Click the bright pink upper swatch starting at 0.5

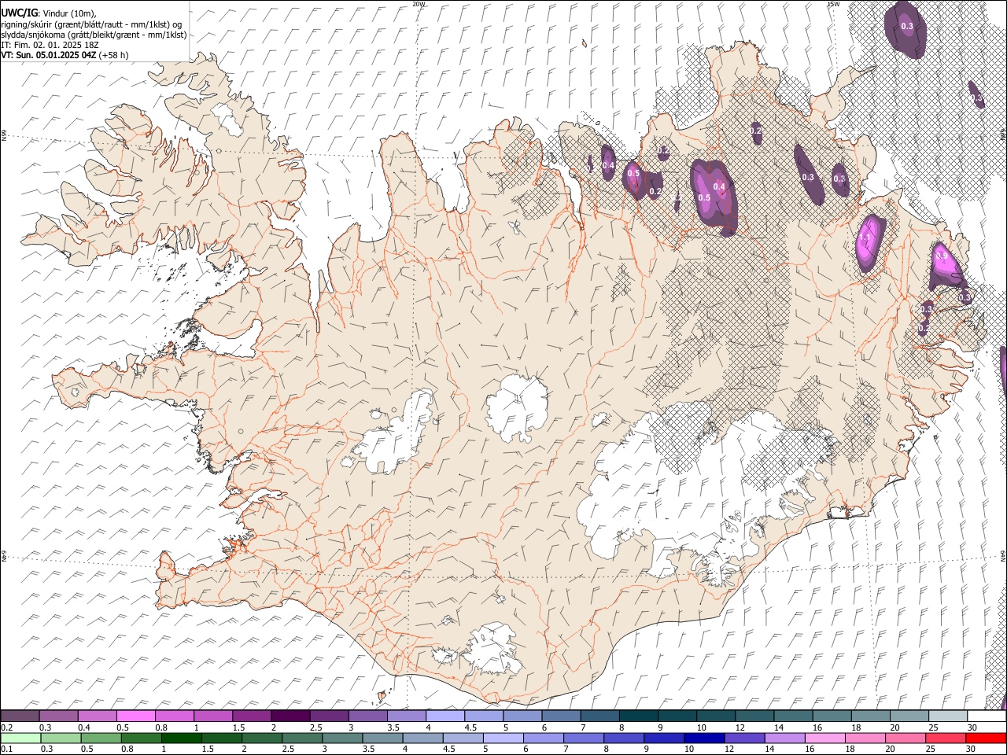(135, 716)
